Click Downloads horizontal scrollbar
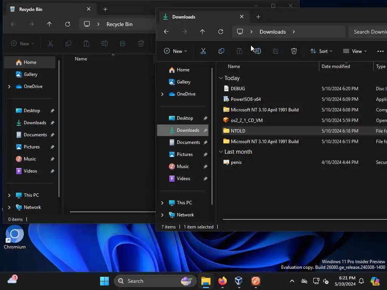This screenshot has height=290, width=387. 305,219
